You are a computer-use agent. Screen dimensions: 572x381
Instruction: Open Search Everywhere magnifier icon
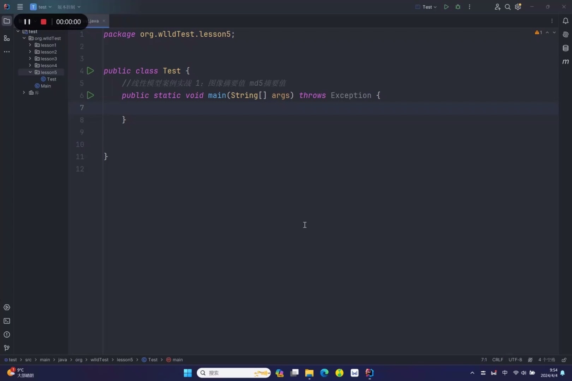pos(507,7)
